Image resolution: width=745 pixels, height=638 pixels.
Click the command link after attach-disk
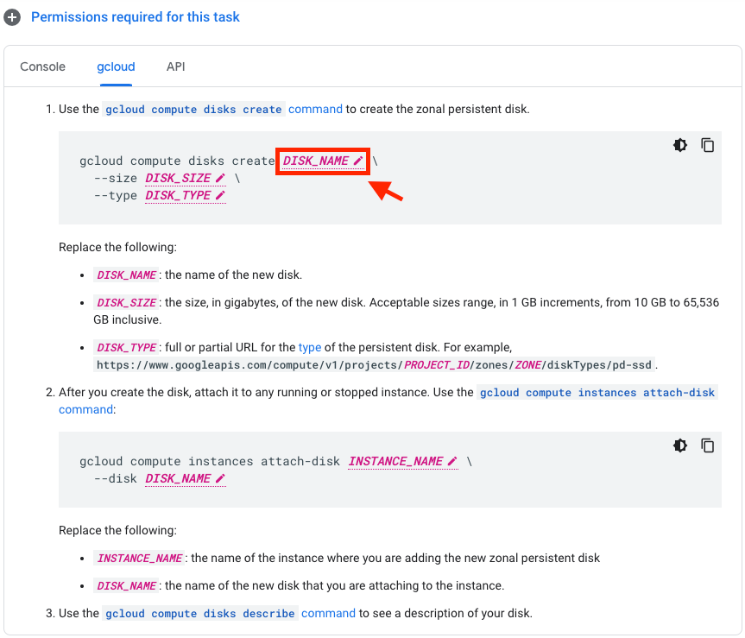86,409
